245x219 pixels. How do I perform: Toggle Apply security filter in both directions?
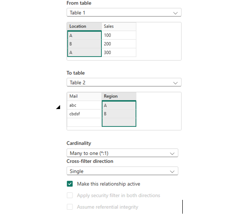(x=70, y=195)
